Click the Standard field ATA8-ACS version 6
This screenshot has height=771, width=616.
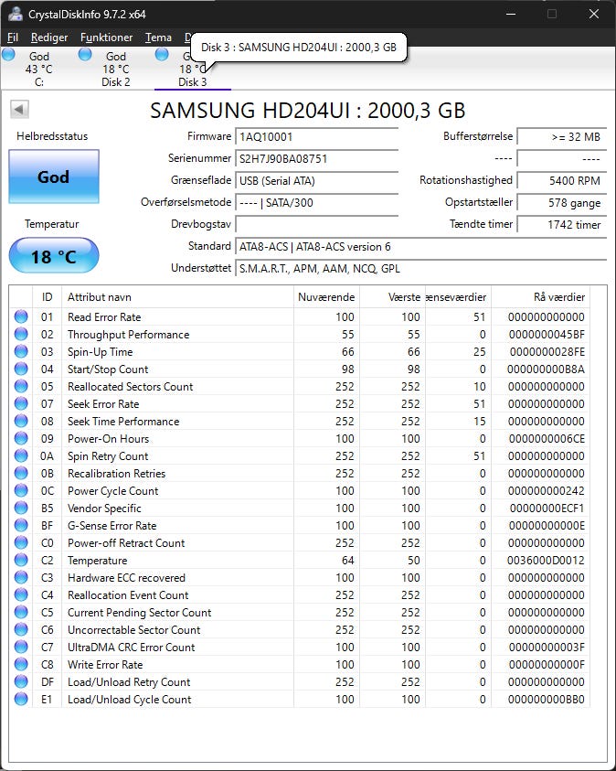[x=421, y=246]
